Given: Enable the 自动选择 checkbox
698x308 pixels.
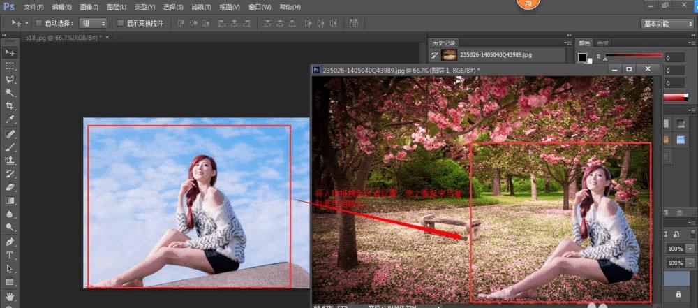Looking at the screenshot, I should (38, 23).
